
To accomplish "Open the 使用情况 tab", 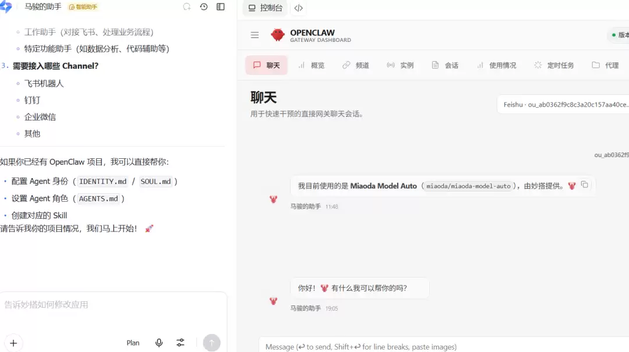I will coord(497,65).
